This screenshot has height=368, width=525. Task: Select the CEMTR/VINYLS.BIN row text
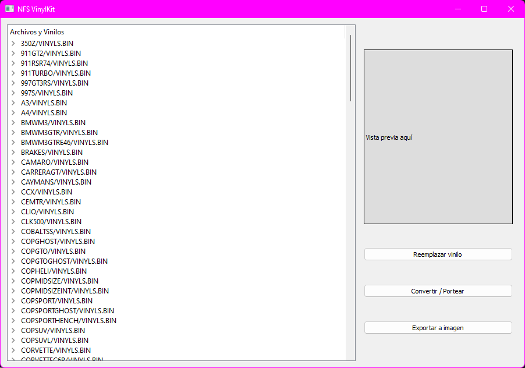point(51,201)
